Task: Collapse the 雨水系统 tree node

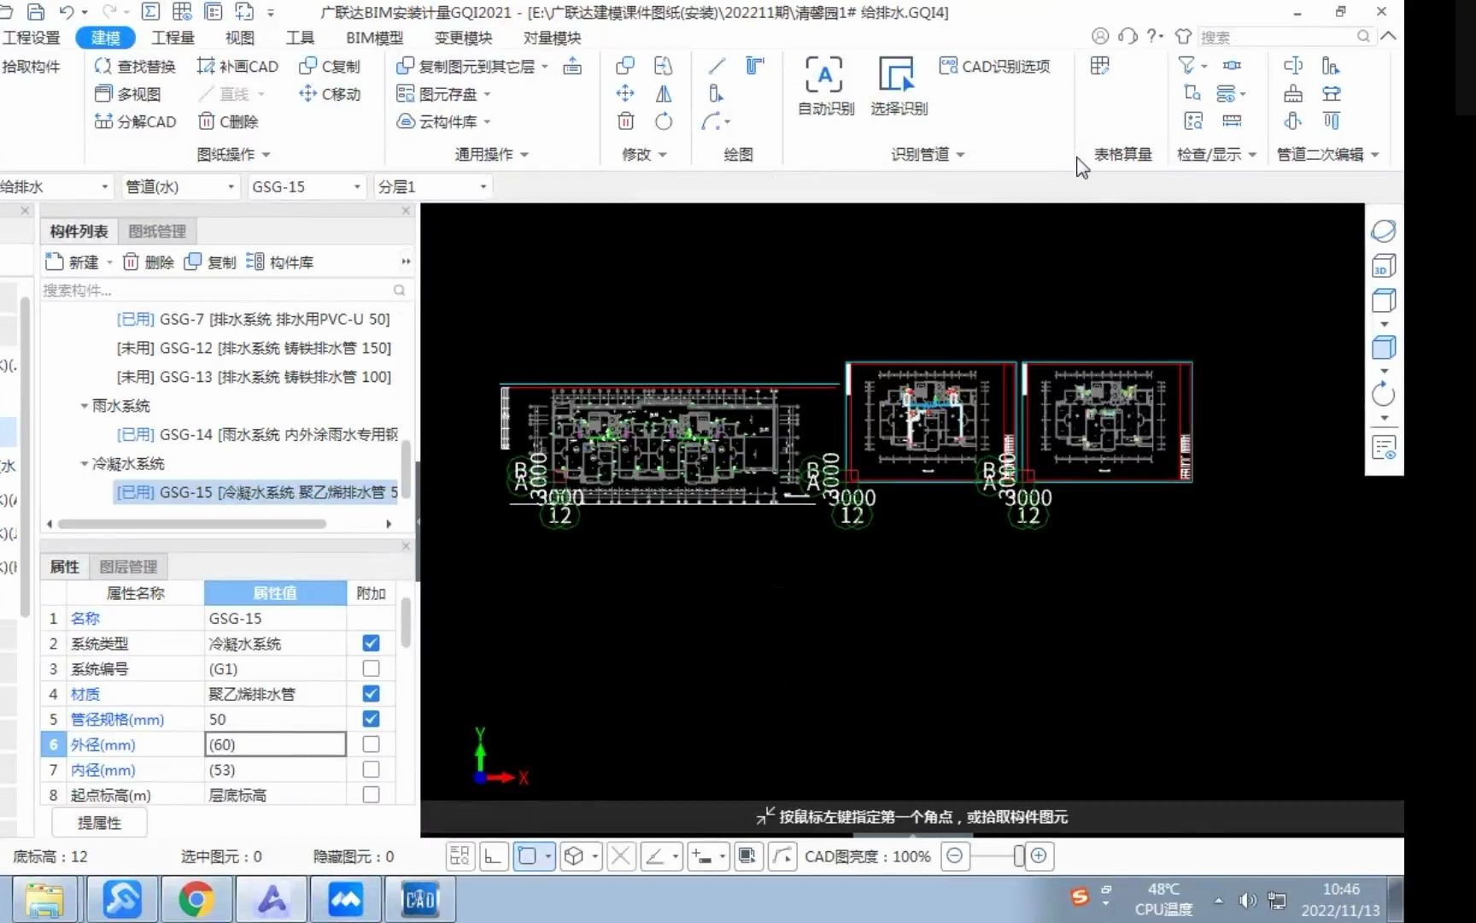Action: click(85, 406)
